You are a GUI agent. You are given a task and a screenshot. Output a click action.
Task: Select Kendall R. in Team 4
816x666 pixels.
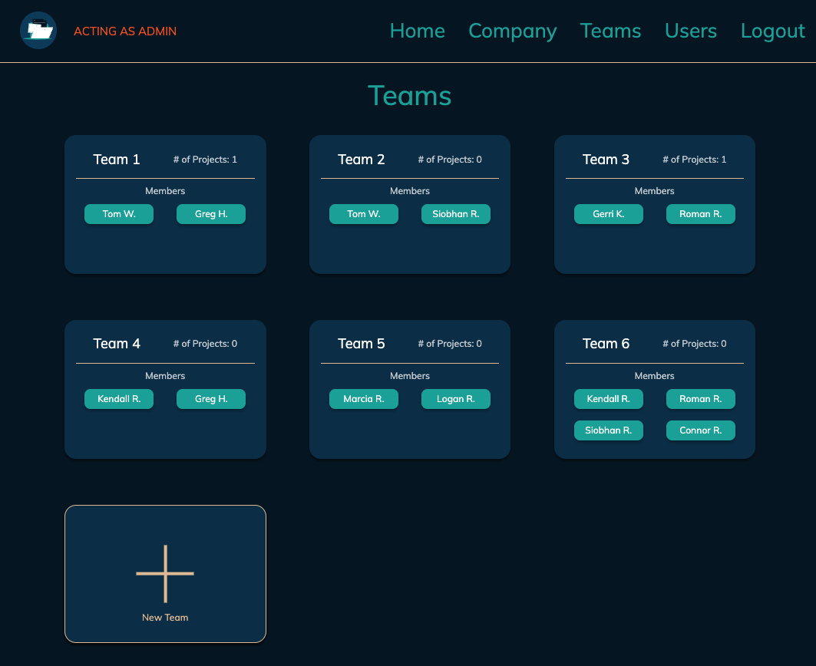[x=119, y=399]
